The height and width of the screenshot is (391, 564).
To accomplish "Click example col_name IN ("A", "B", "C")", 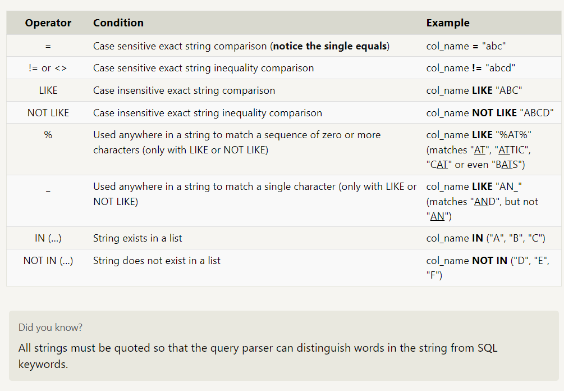I will (x=485, y=238).
